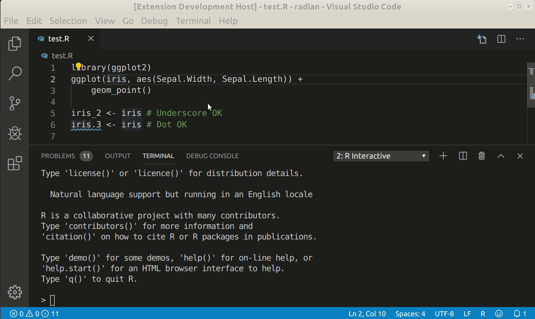Open the Help menu
This screenshot has width=535, height=319.
coord(228,21)
